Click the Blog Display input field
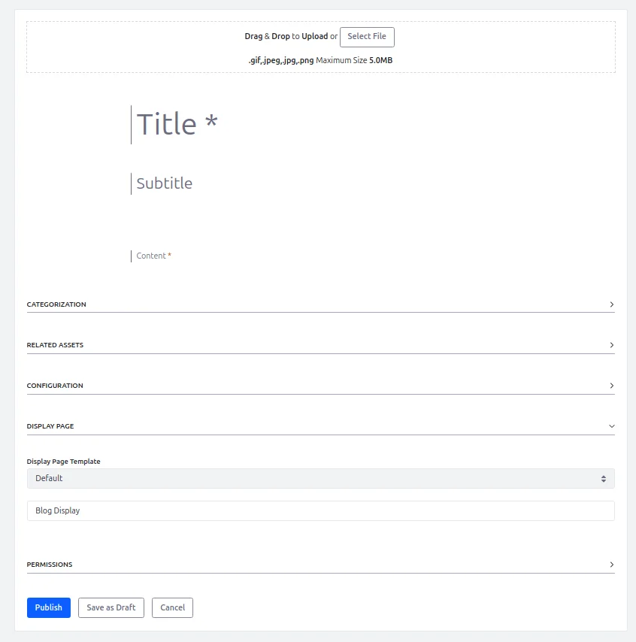 pyautogui.click(x=320, y=510)
